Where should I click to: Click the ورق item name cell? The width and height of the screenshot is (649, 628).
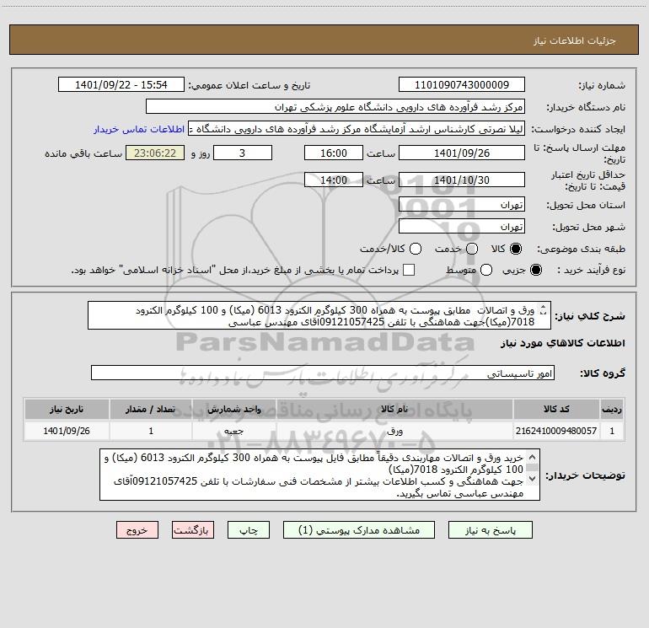(x=394, y=431)
